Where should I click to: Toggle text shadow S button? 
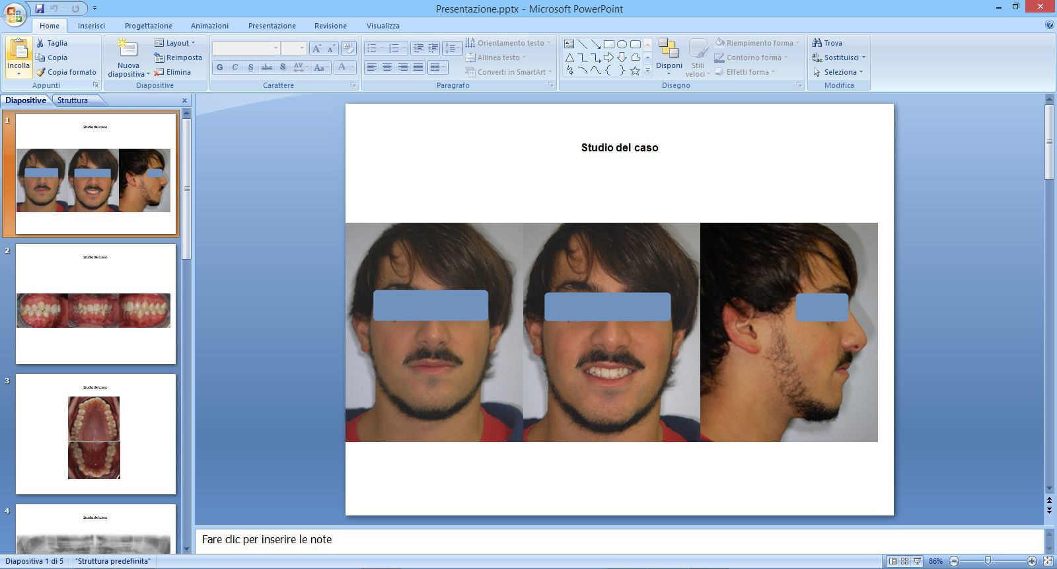click(283, 67)
